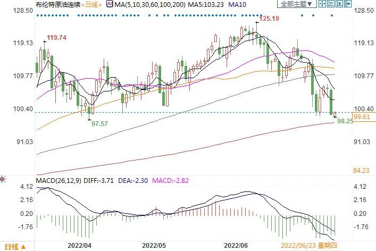Click the 2022/06 time axis label
Viewport: 376px width, 251px height.
(236, 246)
